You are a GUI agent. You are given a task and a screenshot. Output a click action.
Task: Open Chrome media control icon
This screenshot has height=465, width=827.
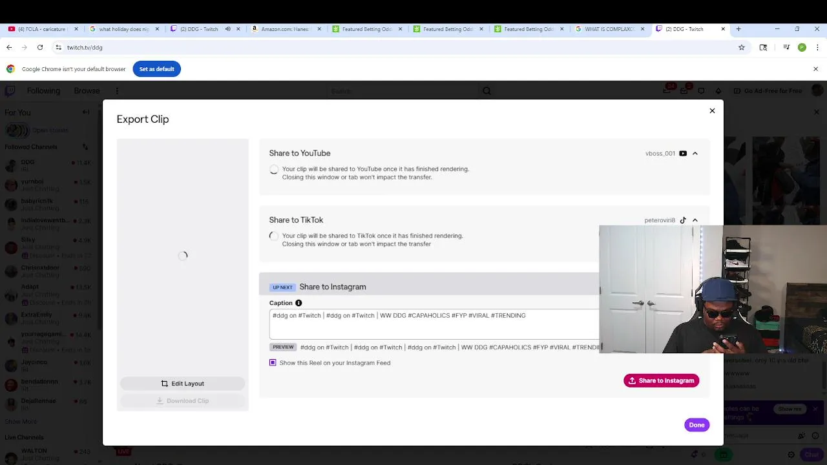pyautogui.click(x=786, y=47)
